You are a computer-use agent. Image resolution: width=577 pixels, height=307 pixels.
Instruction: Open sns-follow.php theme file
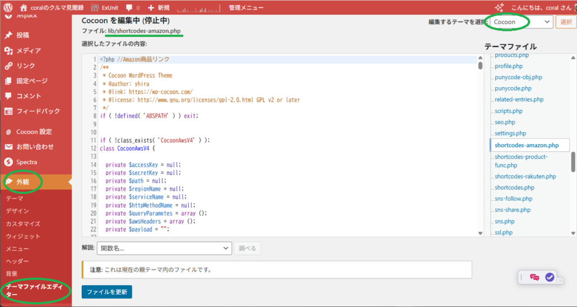513,198
